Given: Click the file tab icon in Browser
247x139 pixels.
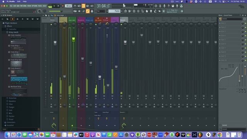Looking at the screenshot, I should tap(7, 19).
